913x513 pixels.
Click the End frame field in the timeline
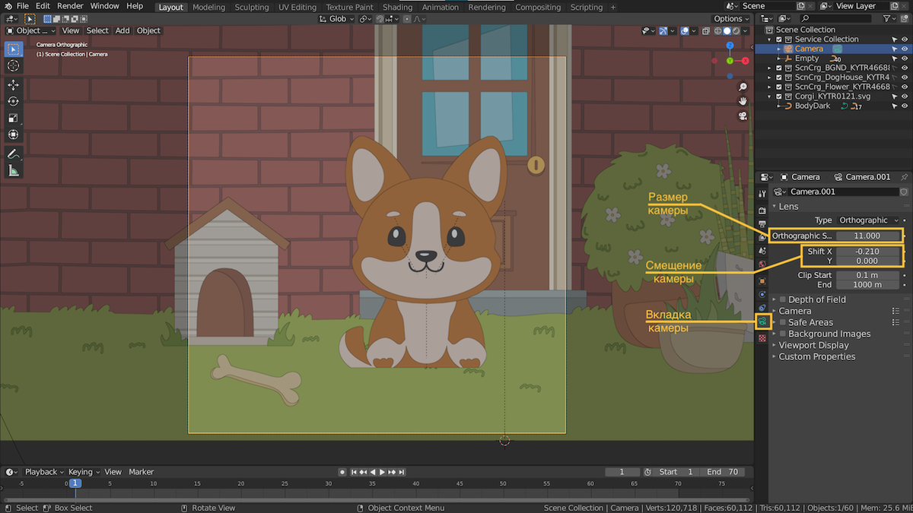(x=724, y=472)
